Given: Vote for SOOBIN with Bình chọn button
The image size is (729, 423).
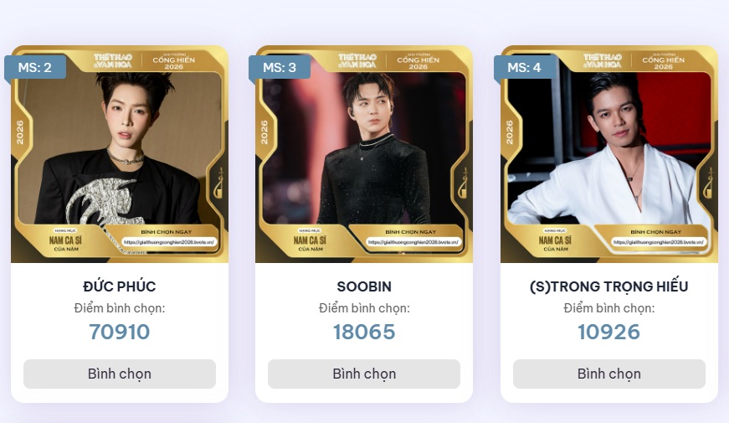Looking at the screenshot, I should [364, 374].
